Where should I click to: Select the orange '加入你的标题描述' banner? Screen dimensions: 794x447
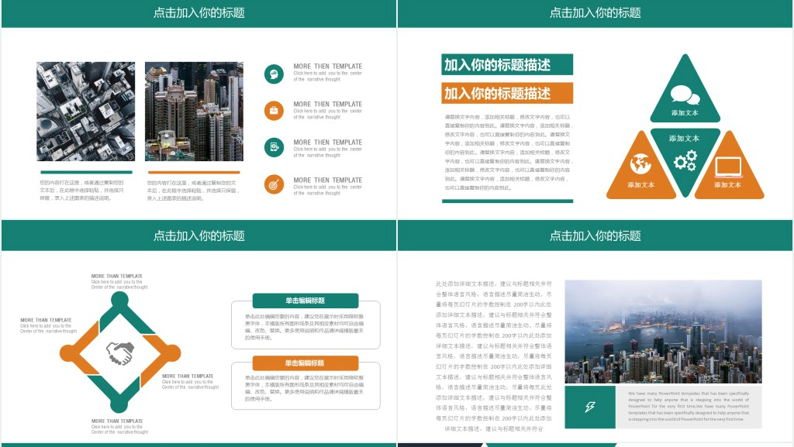507,94
